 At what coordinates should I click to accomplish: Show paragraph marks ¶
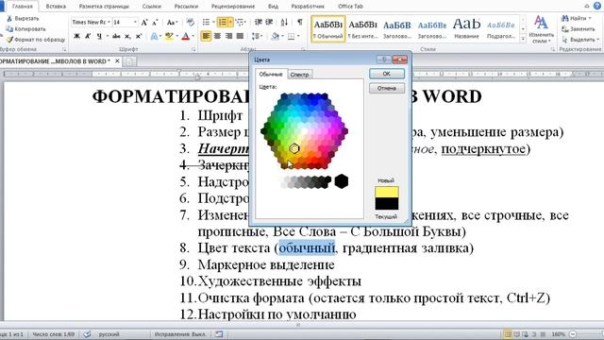click(300, 23)
